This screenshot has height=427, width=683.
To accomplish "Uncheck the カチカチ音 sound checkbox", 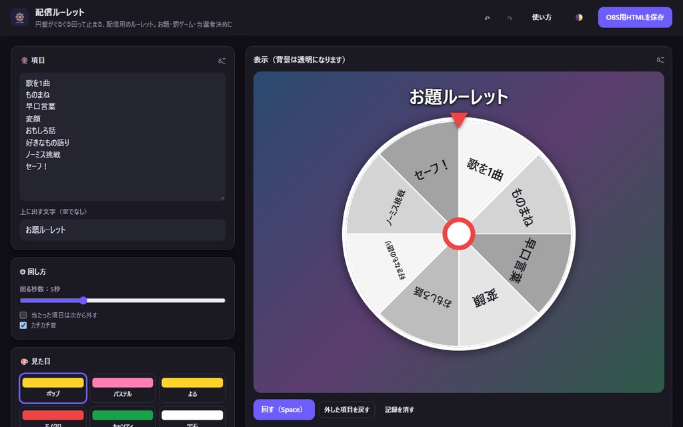I will tap(23, 325).
